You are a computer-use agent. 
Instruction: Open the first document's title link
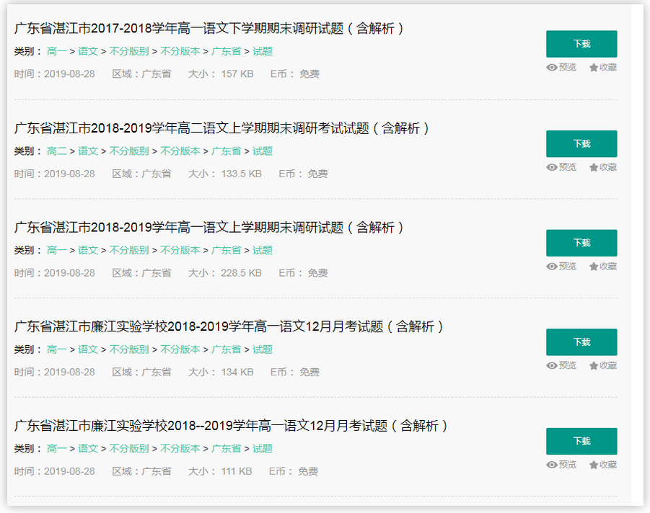coord(208,29)
